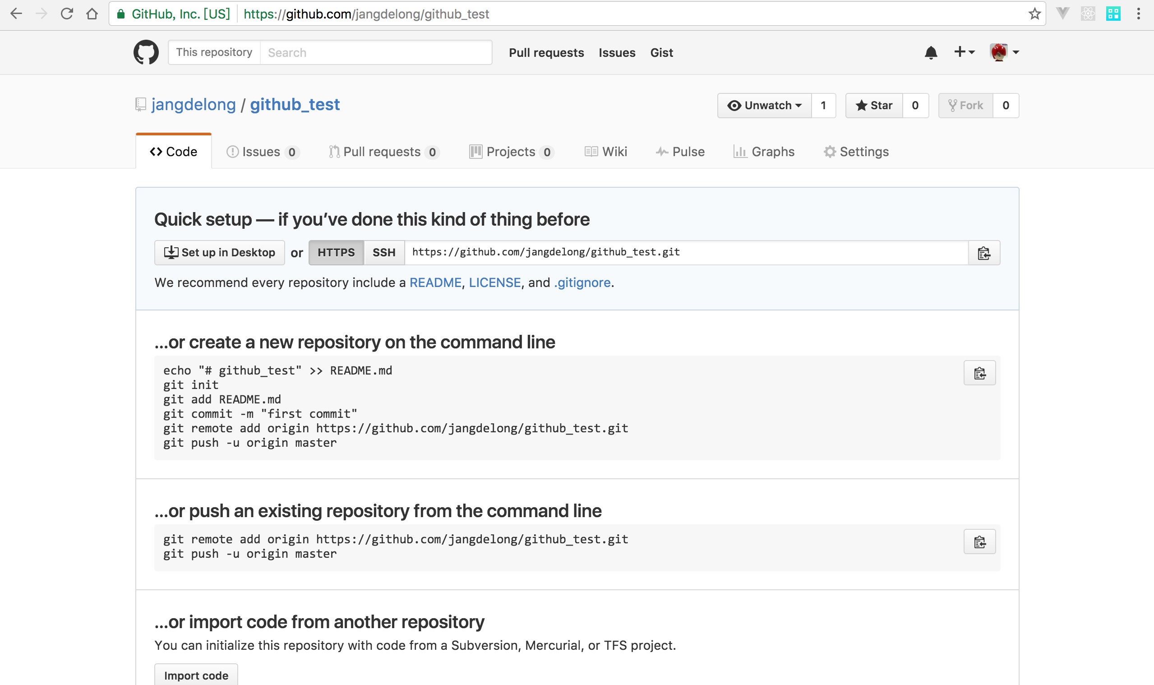Open the .gitignore link
This screenshot has height=685, width=1154.
coord(582,282)
